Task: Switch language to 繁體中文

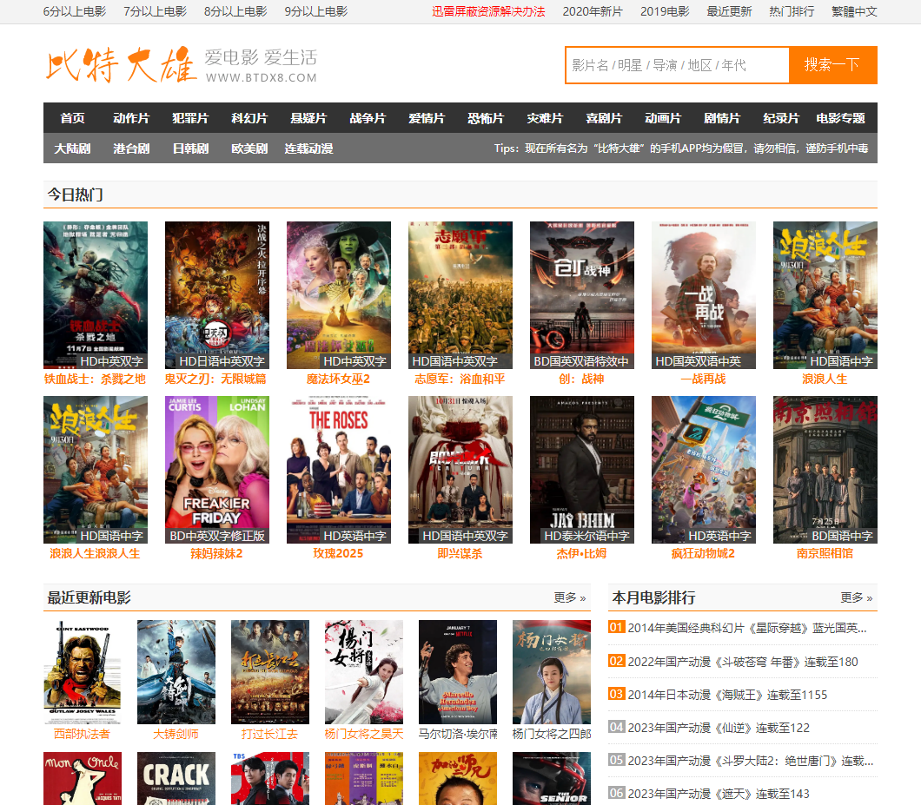Action: [x=854, y=11]
